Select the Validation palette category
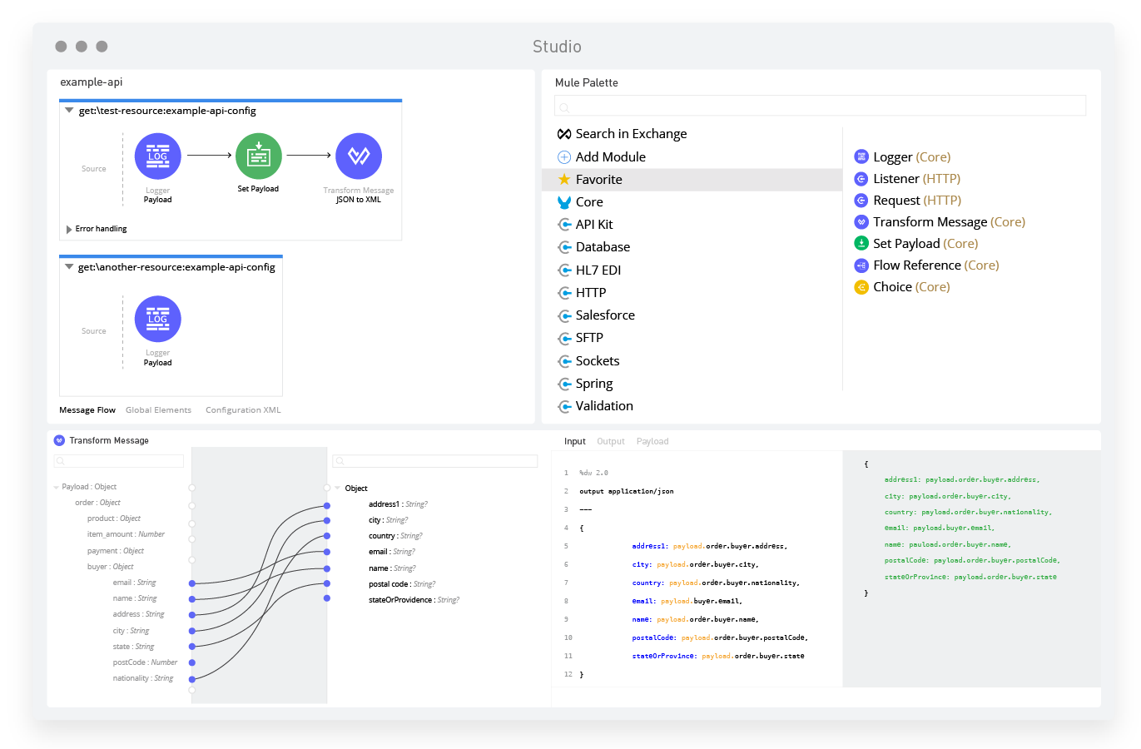Image resolution: width=1141 pixels, height=749 pixels. (604, 406)
